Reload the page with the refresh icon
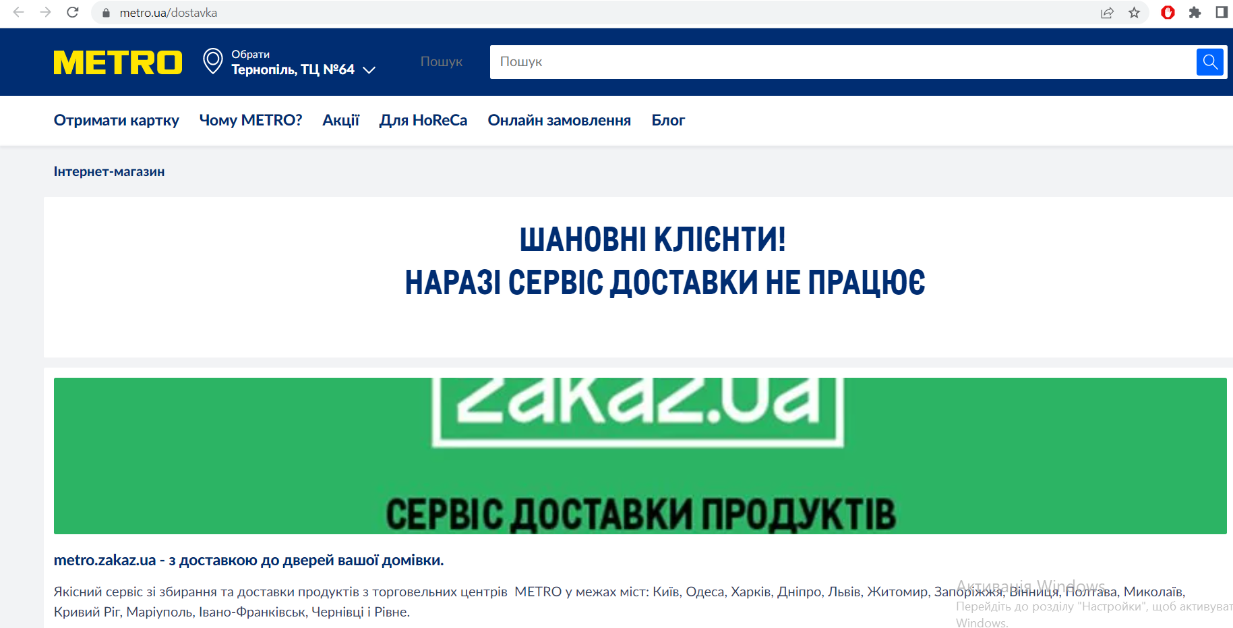Screen dimensions: 1233x628 (x=73, y=12)
